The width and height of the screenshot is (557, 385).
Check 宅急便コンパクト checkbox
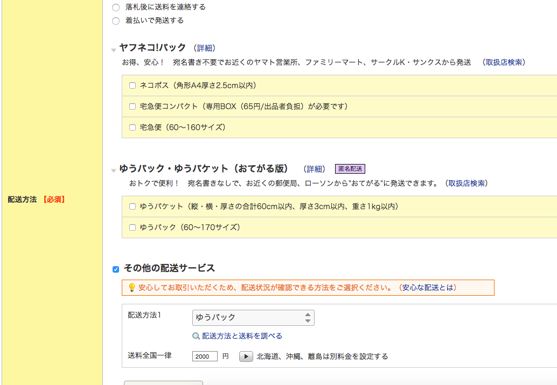click(x=133, y=106)
